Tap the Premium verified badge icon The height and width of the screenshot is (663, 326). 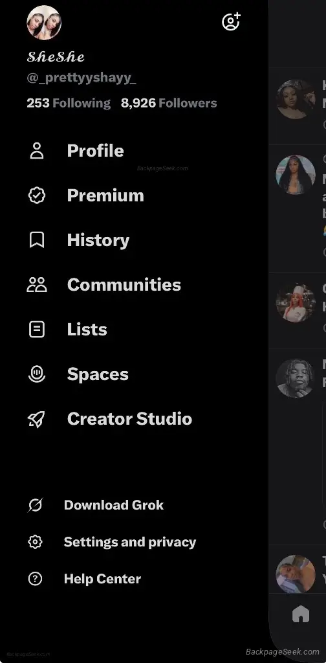pyautogui.click(x=37, y=196)
